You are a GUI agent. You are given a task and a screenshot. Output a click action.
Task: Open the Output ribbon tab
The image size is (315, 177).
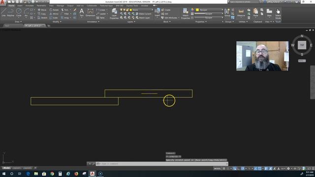click(70, 6)
